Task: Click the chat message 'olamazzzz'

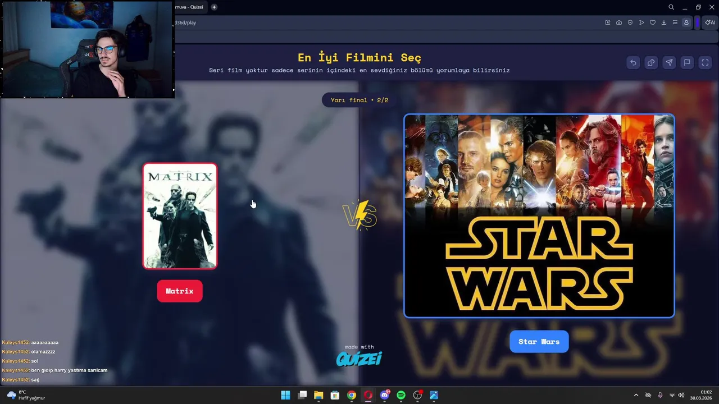Action: tap(43, 351)
